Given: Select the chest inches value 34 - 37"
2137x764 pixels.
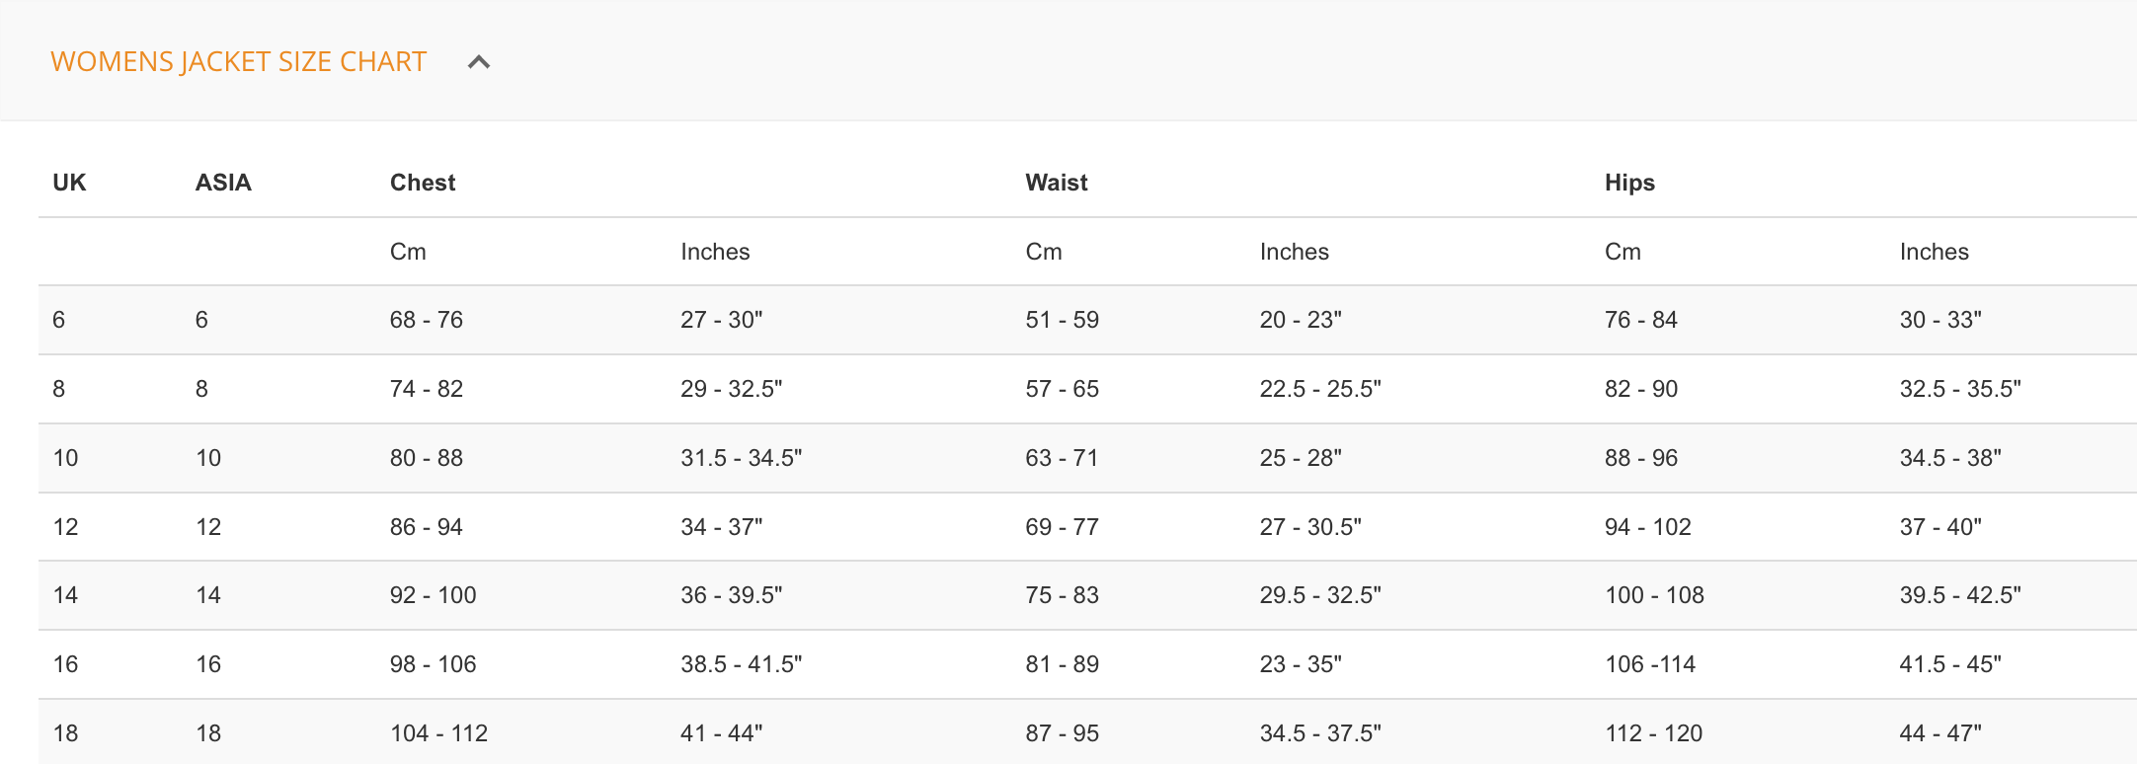Looking at the screenshot, I should [x=722, y=527].
